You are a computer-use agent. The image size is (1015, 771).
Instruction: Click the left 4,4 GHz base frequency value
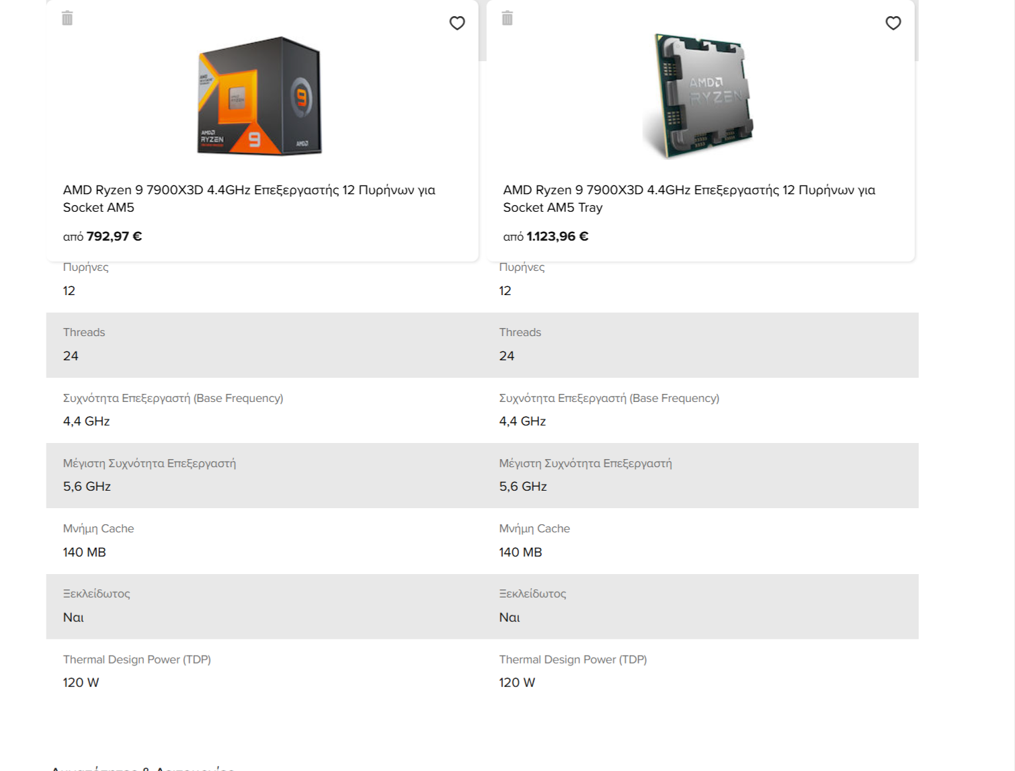coord(86,421)
